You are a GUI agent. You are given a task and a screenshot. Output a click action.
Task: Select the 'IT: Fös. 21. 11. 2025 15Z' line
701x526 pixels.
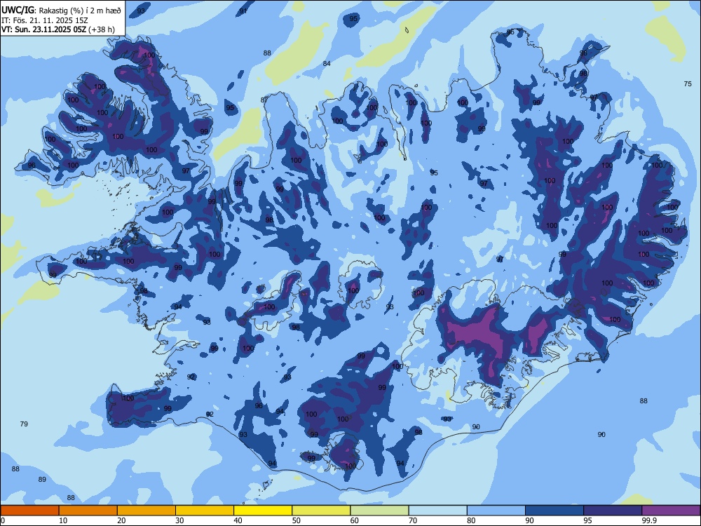(44, 20)
